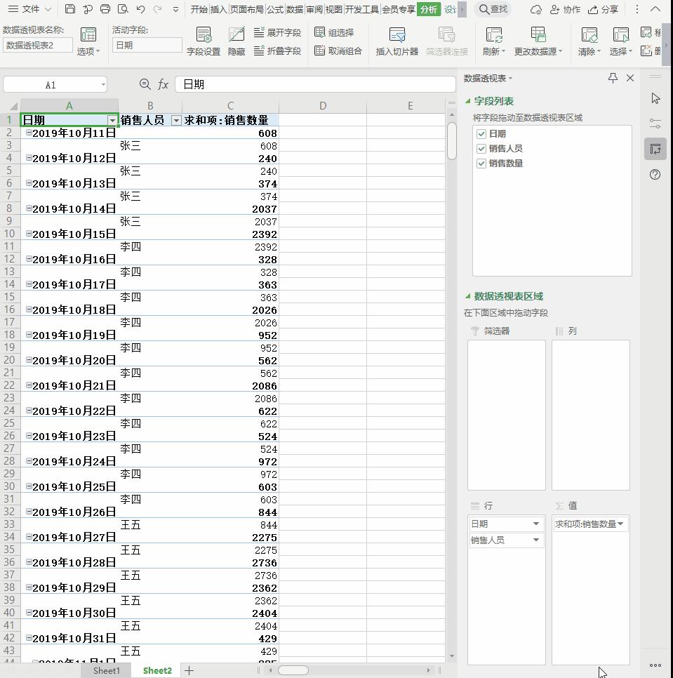The image size is (673, 678).
Task: Add a new sheet with plus button
Action: coord(189,671)
